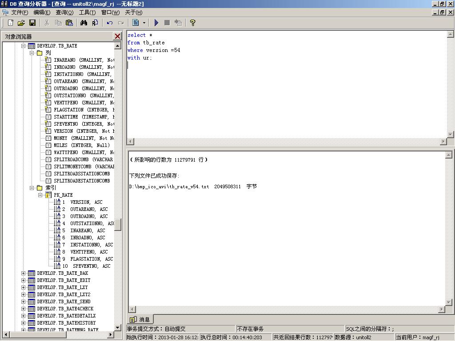Save the query with the floppy disk icon
The image size is (455, 341).
pos(32,23)
